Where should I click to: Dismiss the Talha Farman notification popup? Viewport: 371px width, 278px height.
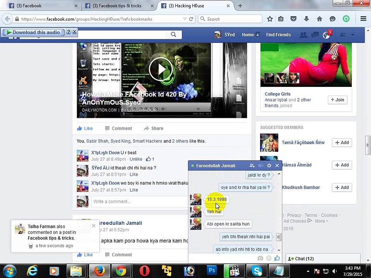pyautogui.click(x=94, y=226)
